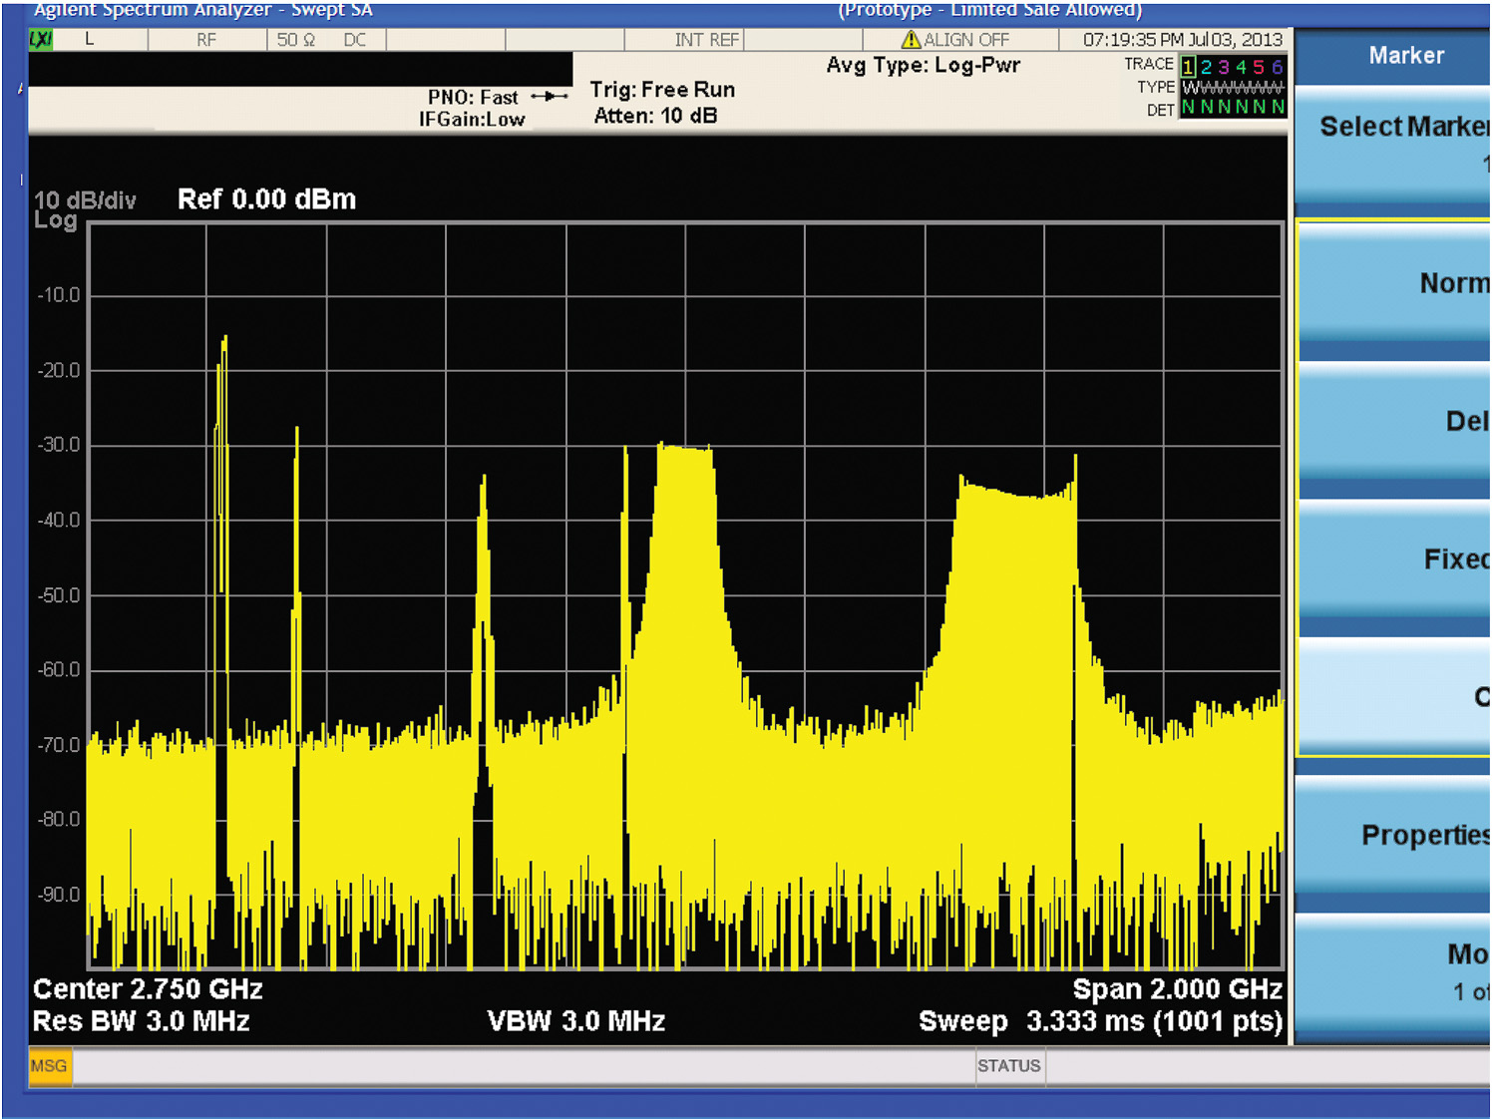Click the INT REF status field
Image resolution: width=1496 pixels, height=1119 pixels.
pyautogui.click(x=706, y=40)
